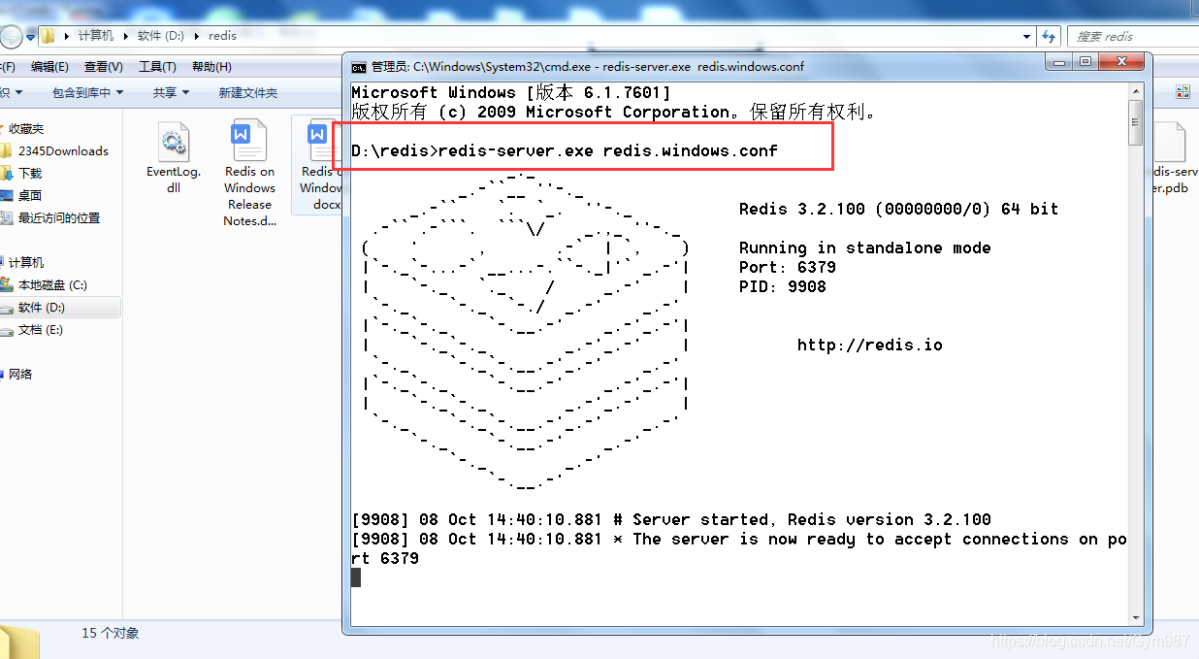Maximize the cmd.exe window
The width and height of the screenshot is (1199, 659).
[1086, 62]
